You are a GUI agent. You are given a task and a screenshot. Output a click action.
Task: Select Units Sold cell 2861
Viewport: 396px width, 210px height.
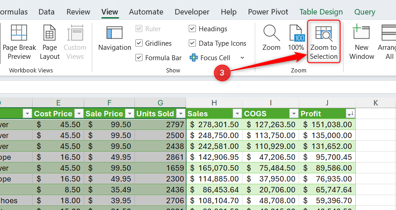coord(160,157)
